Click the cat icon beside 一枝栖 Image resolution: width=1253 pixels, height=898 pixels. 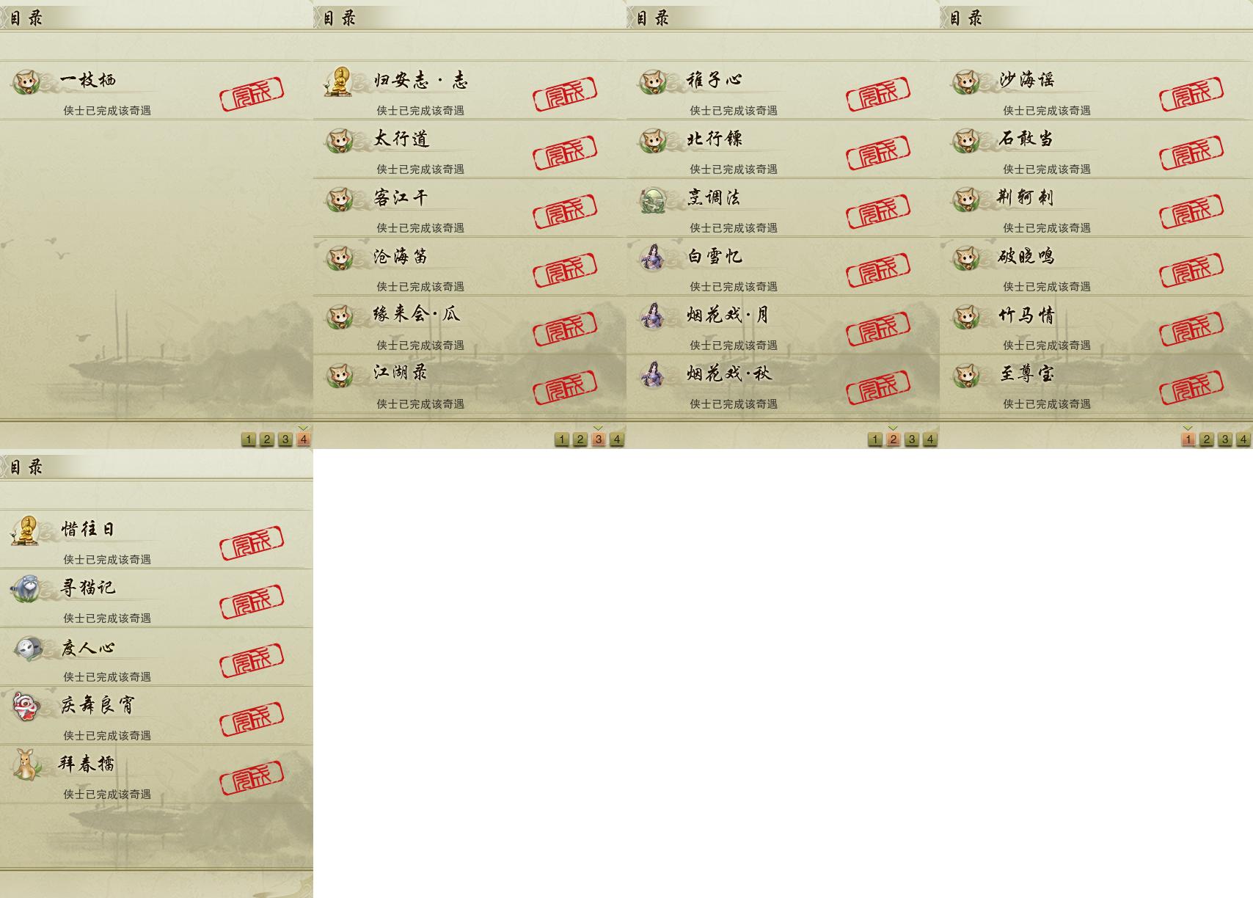[26, 81]
